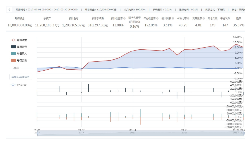Click info icon next to 年化收益率

pyautogui.click(x=157, y=18)
